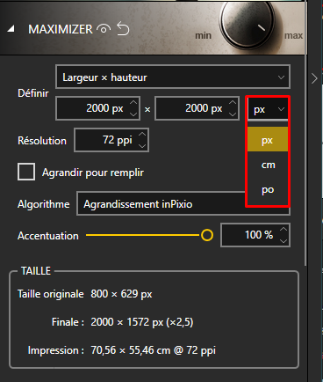The height and width of the screenshot is (382, 323).
Task: Collapse the MAXIMIZER panel triangle
Action: coord(11,29)
